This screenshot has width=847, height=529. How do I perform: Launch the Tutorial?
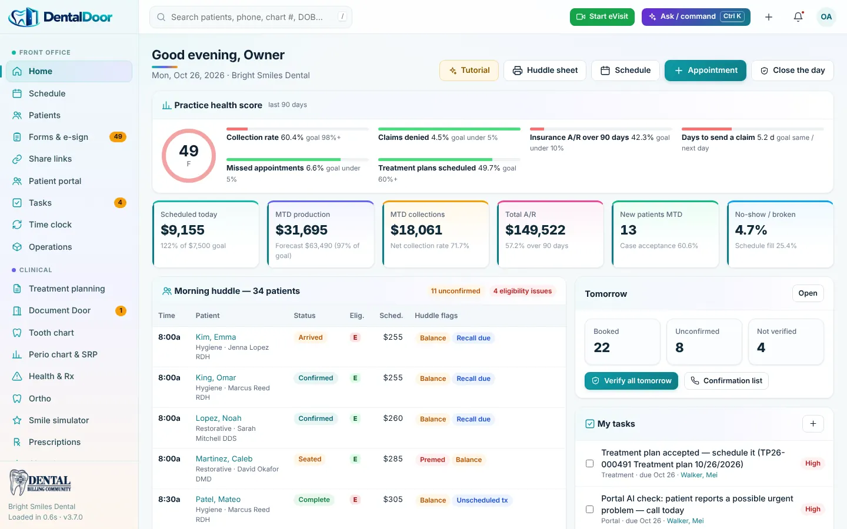point(469,71)
